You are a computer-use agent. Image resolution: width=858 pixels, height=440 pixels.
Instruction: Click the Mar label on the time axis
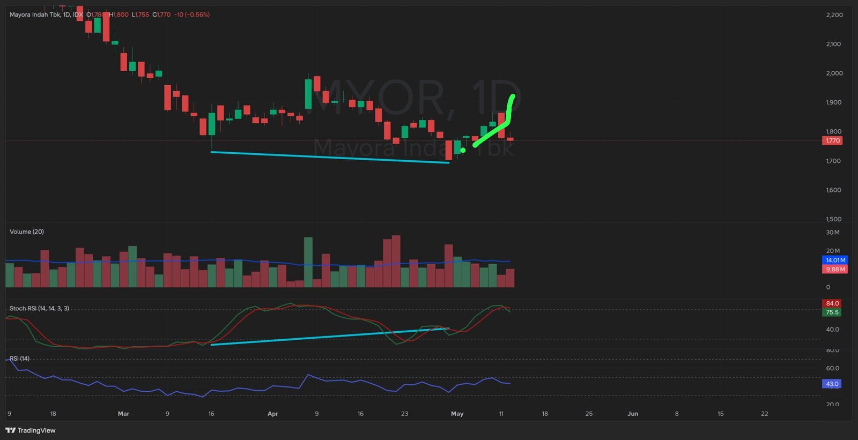pyautogui.click(x=123, y=414)
